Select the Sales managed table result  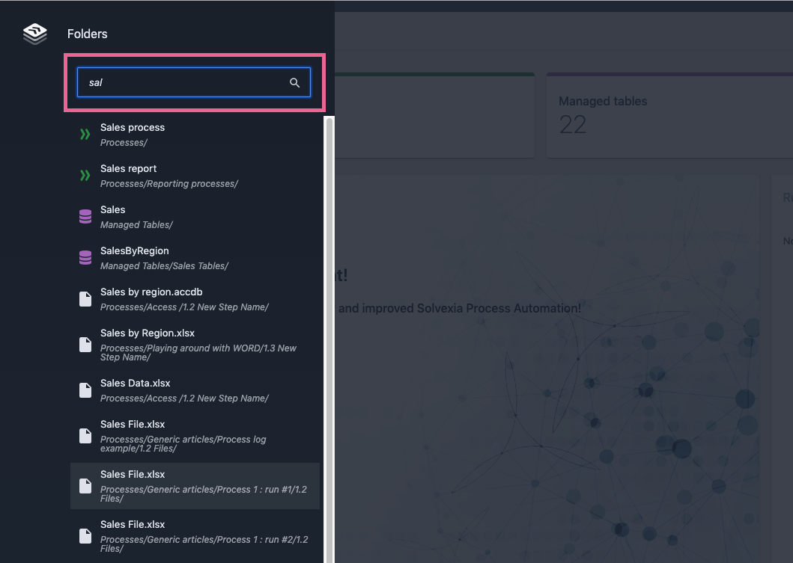tap(113, 210)
